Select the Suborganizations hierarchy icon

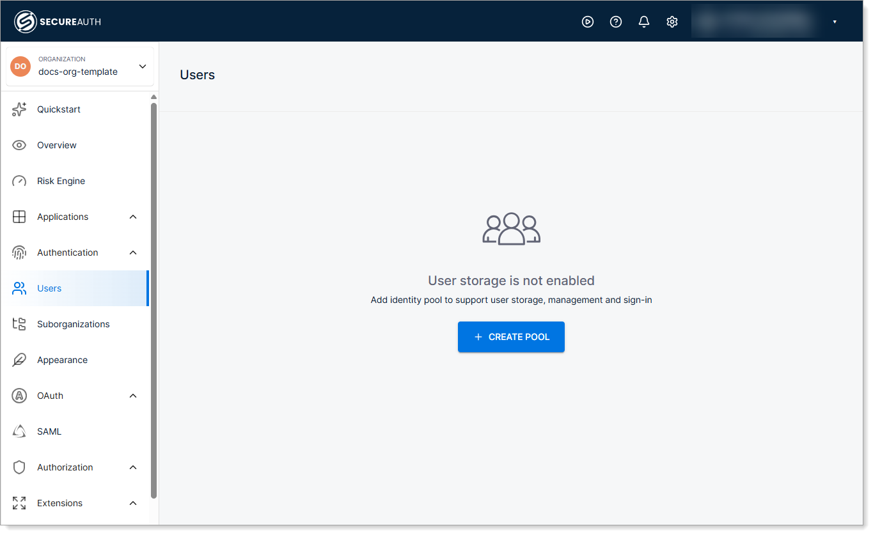pos(19,323)
